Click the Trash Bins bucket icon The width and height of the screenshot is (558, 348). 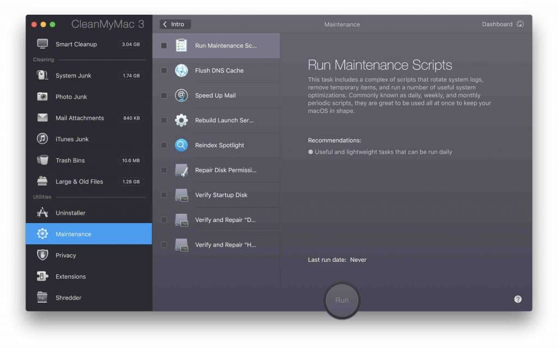43,160
